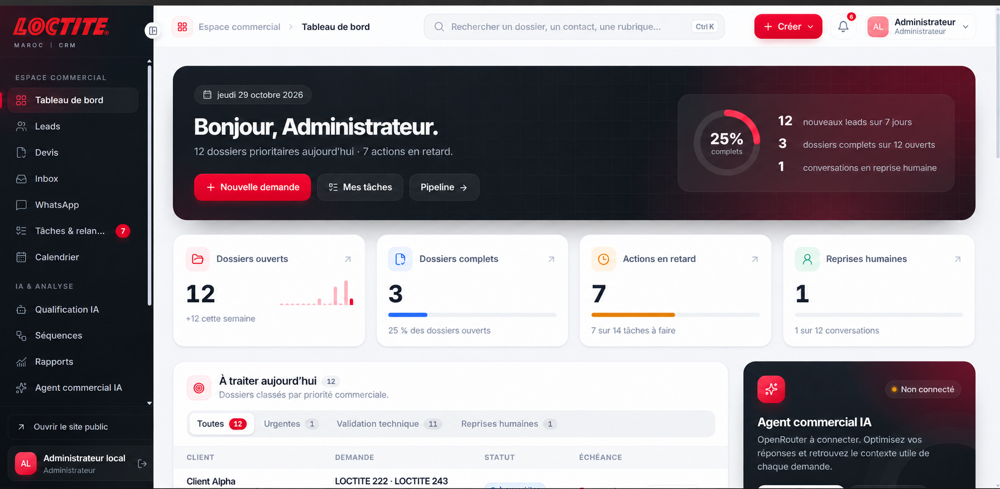Click the logout icon next to Administrateur local
This screenshot has height=489, width=1000.
[142, 463]
